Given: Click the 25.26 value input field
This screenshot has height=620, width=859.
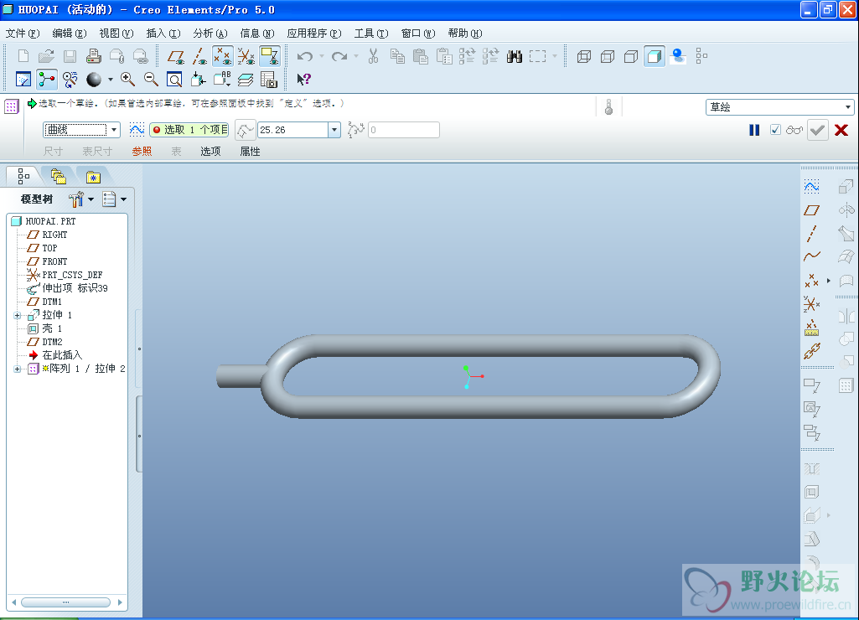Looking at the screenshot, I should [293, 130].
